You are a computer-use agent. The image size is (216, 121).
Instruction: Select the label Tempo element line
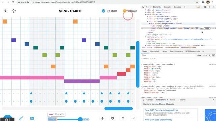(160, 26)
